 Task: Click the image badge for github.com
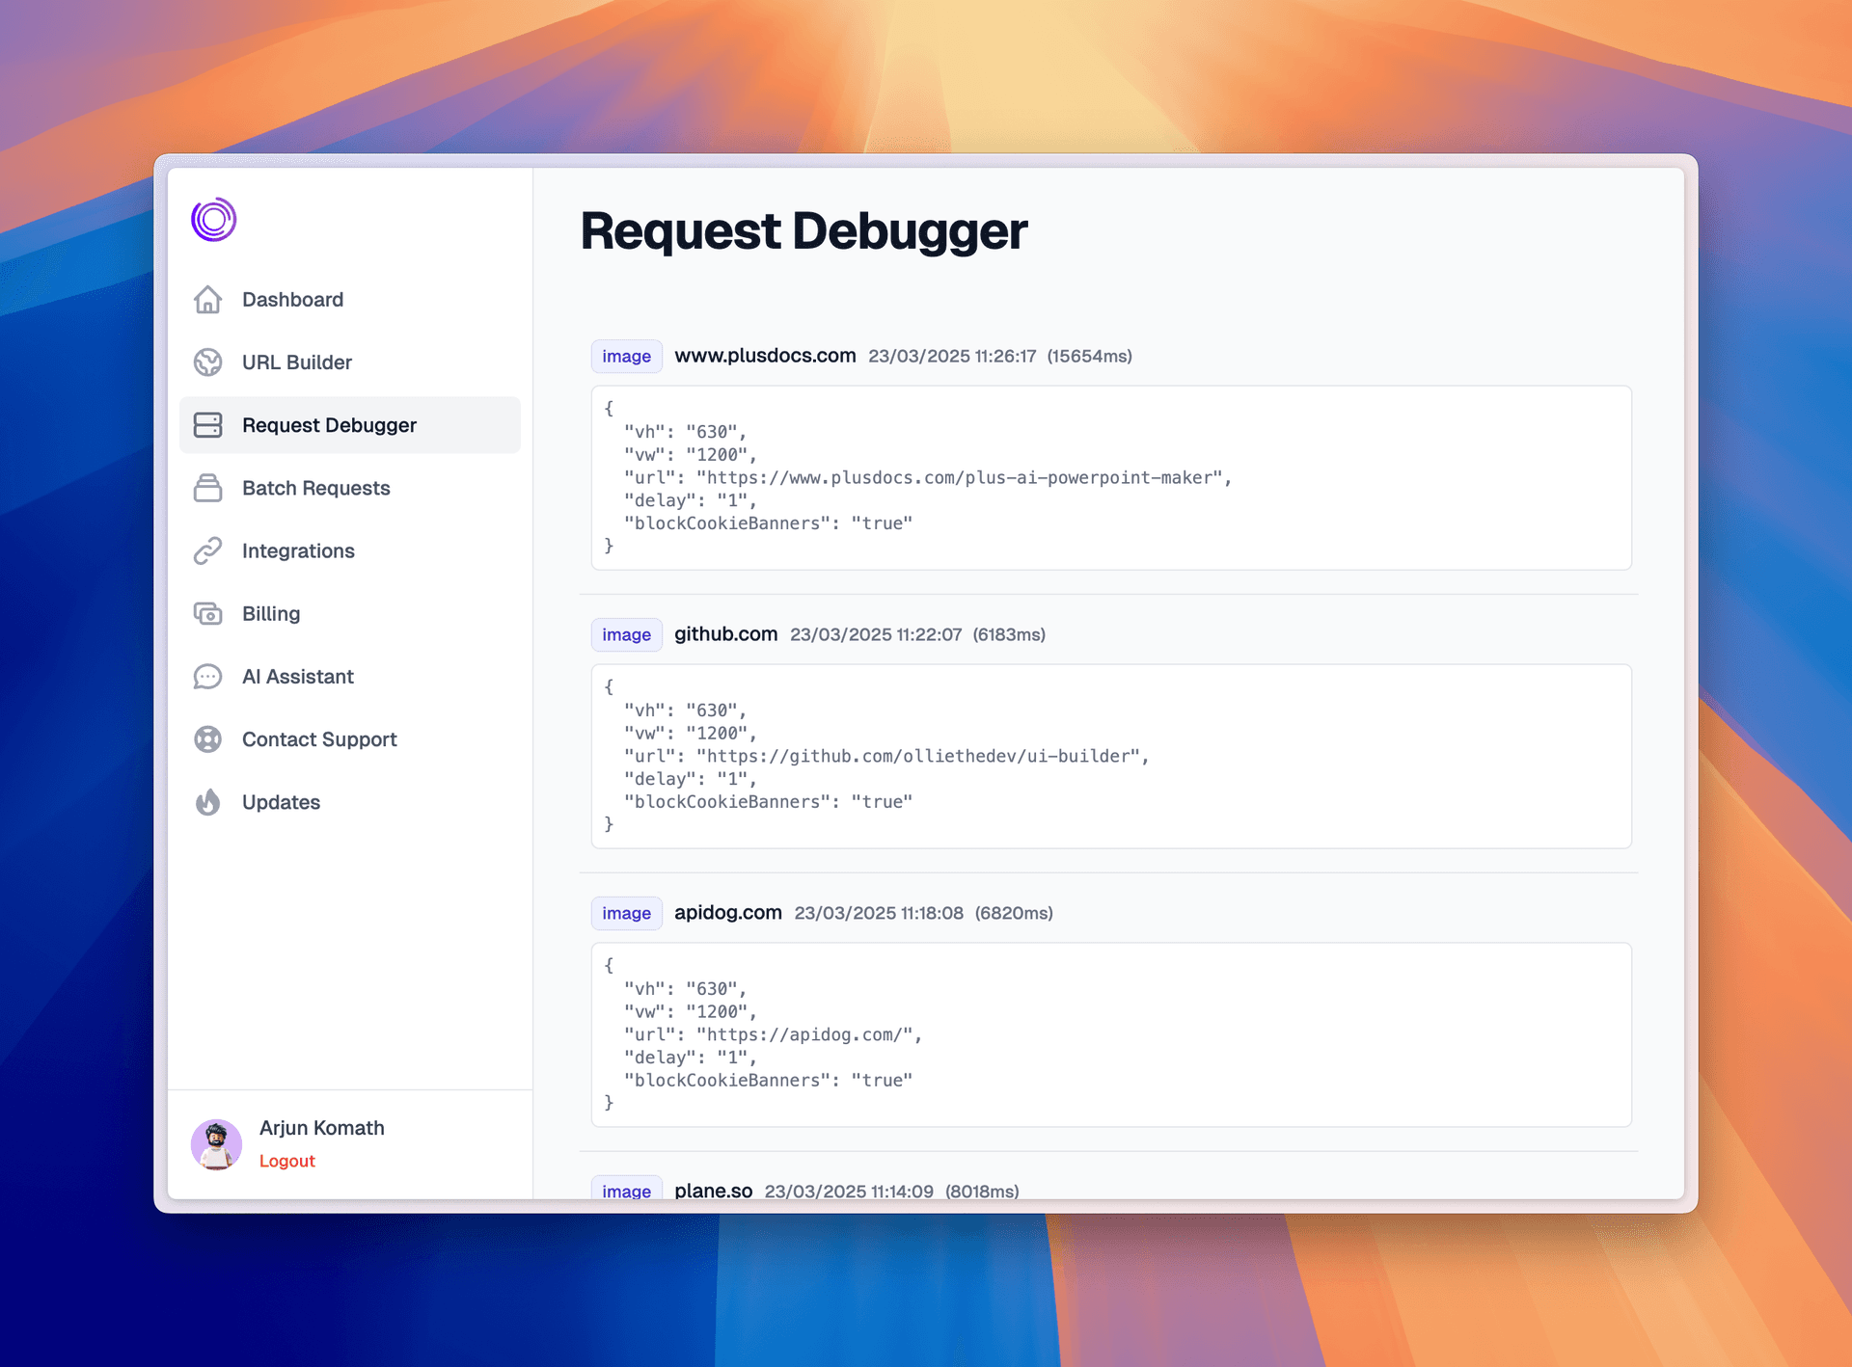click(626, 634)
